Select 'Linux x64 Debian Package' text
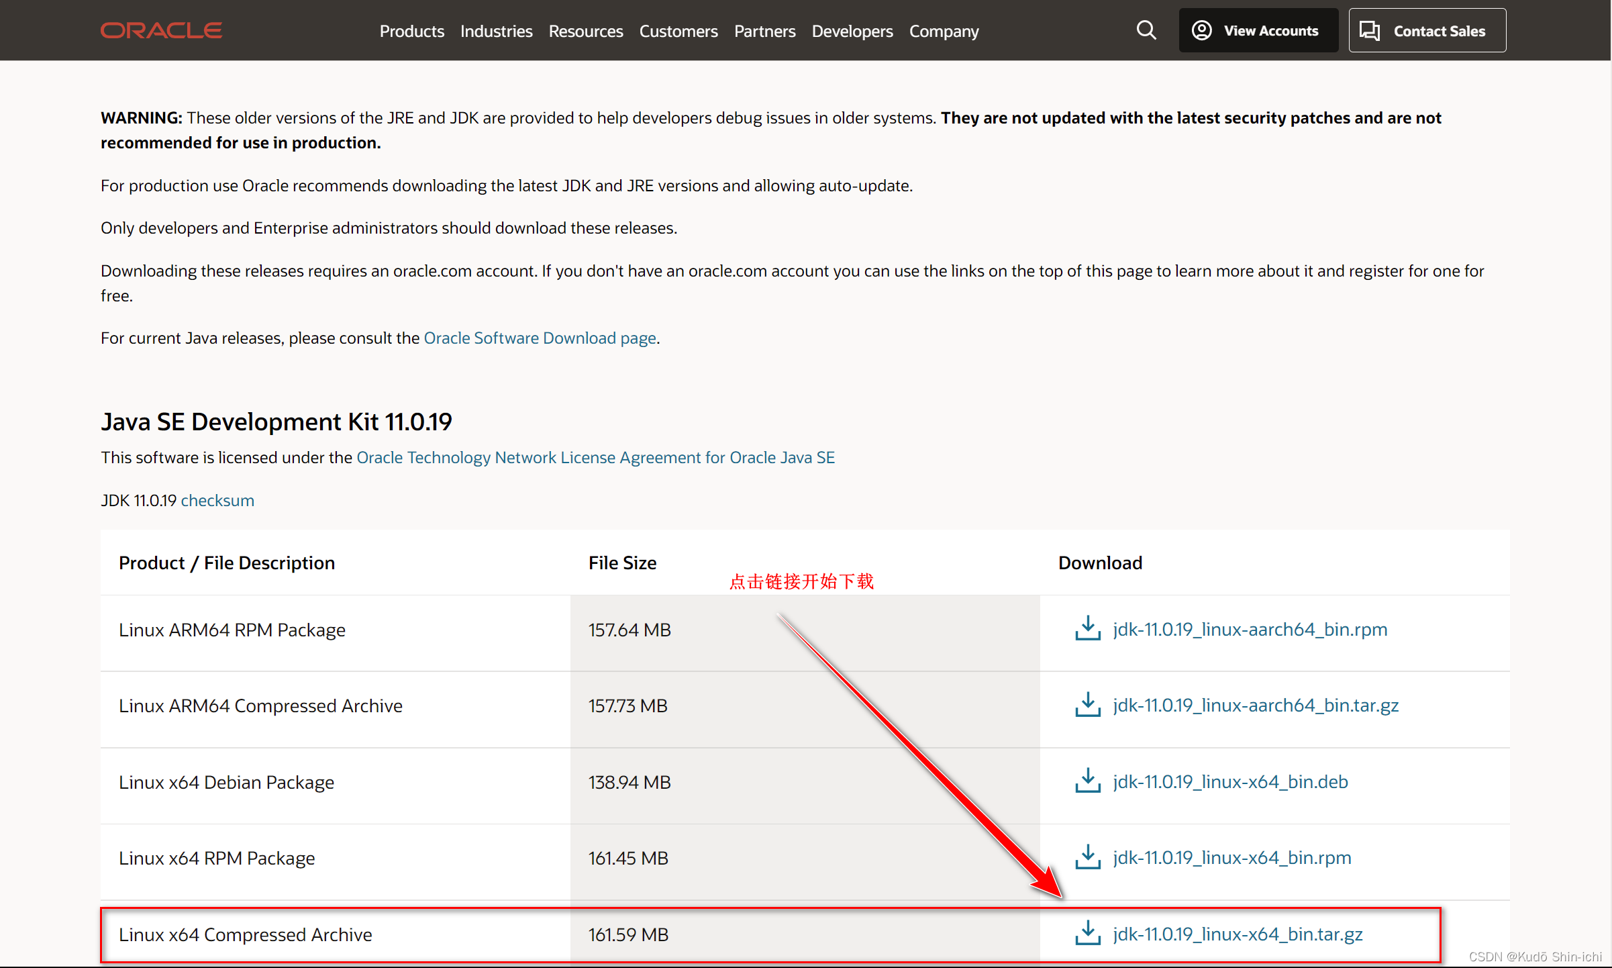This screenshot has width=1612, height=968. [226, 782]
